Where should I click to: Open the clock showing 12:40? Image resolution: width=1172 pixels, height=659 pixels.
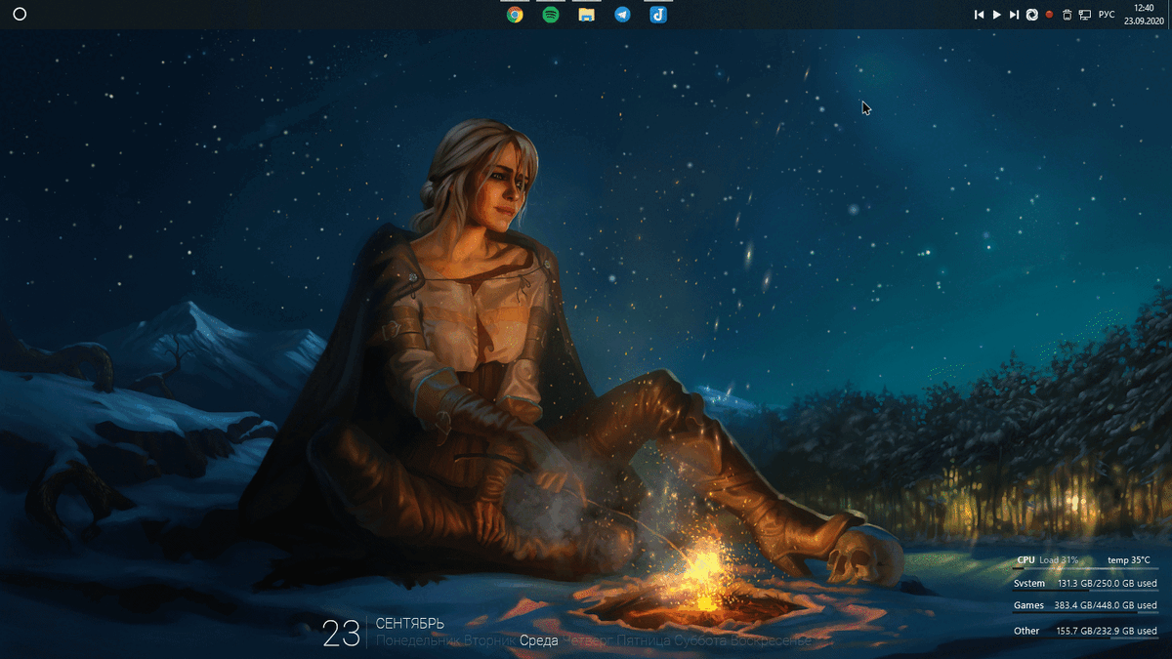click(1144, 14)
